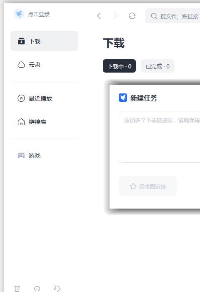Viewport: 200px width, 292px height.
Task: Navigate back with left arrow
Action: coord(99,16)
